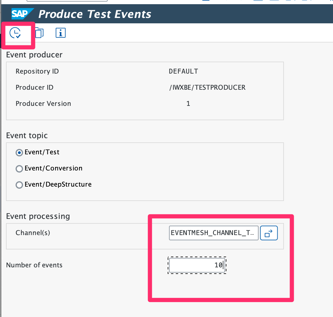Image resolution: width=333 pixels, height=317 pixels.
Task: Click the Producer Version value 1
Action: click(x=188, y=104)
